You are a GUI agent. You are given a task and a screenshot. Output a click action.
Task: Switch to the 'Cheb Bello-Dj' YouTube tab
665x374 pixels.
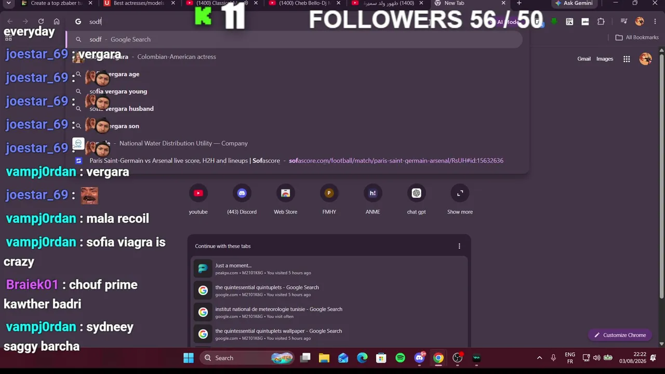point(304,3)
